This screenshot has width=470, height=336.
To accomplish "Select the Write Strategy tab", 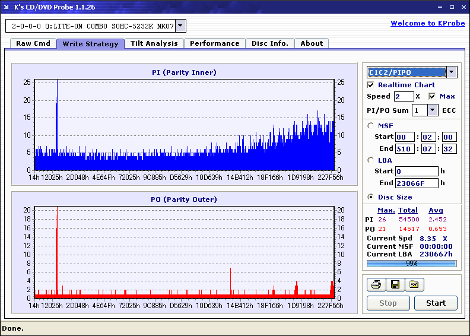I will [91, 44].
